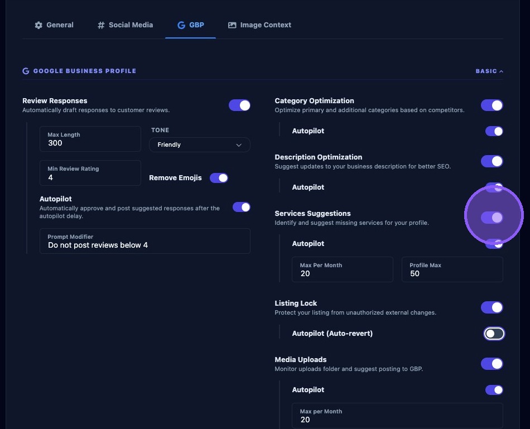Click the Google icon next to Google Business Profile heading
The height and width of the screenshot is (429, 530).
click(26, 71)
